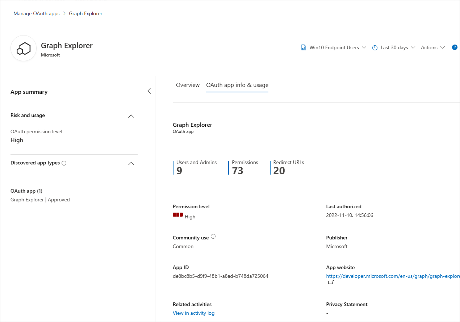Screen dimensions: 460x322
Task: Collapse the Risk and usage section
Action: (x=131, y=116)
